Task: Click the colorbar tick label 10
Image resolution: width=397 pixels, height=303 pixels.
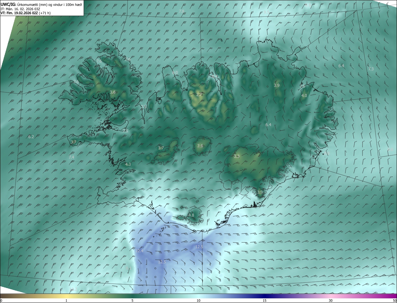Action: [198, 301]
